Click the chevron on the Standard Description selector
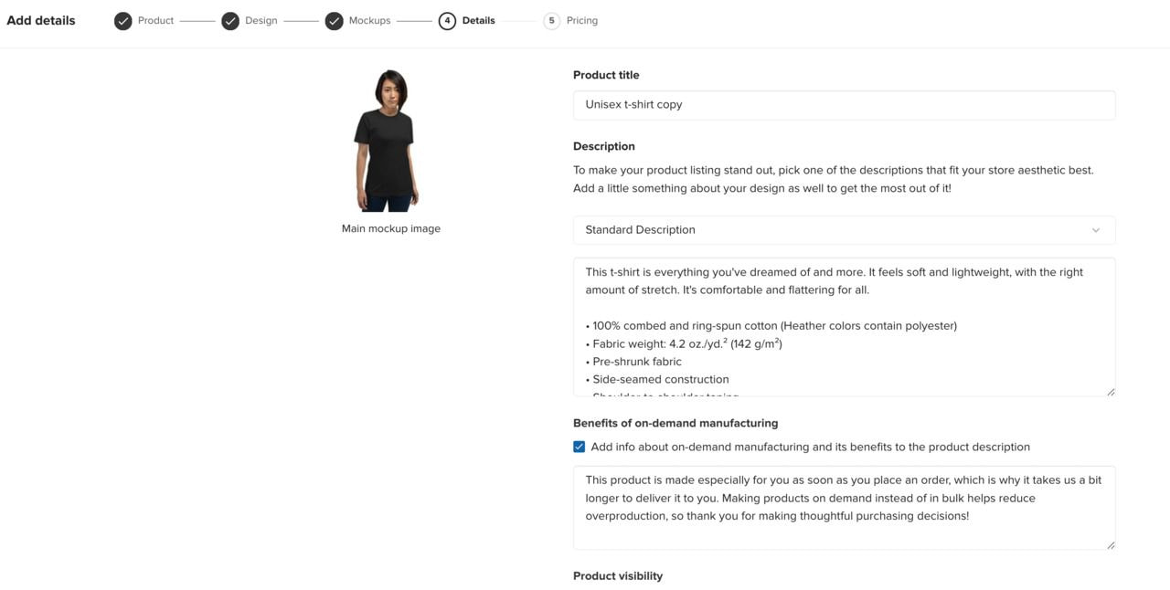 coord(1095,230)
